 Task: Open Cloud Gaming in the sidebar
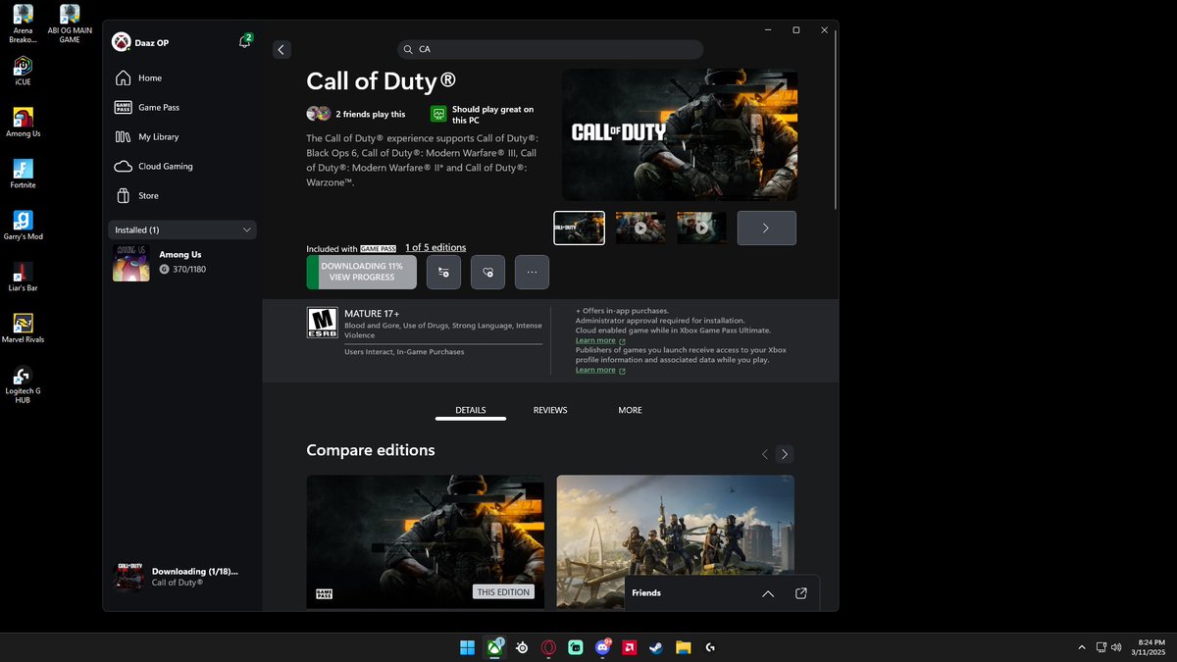click(x=182, y=167)
